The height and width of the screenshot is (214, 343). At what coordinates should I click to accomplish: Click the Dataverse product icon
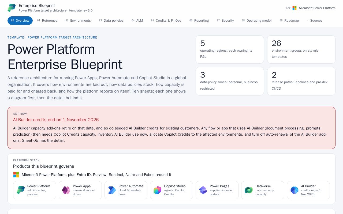[249, 190]
